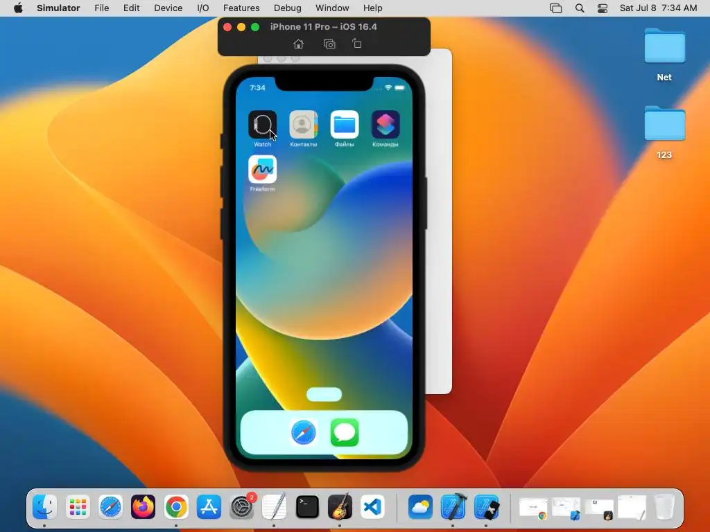Open Trash from the Mac dock

click(x=665, y=506)
